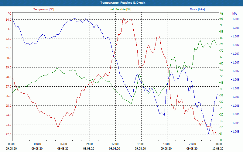Click the '29,0' temperature axis value
The width and height of the screenshot is (243, 152).
9,67
